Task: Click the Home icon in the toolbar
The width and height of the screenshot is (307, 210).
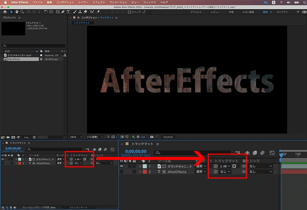Action: point(5,12)
